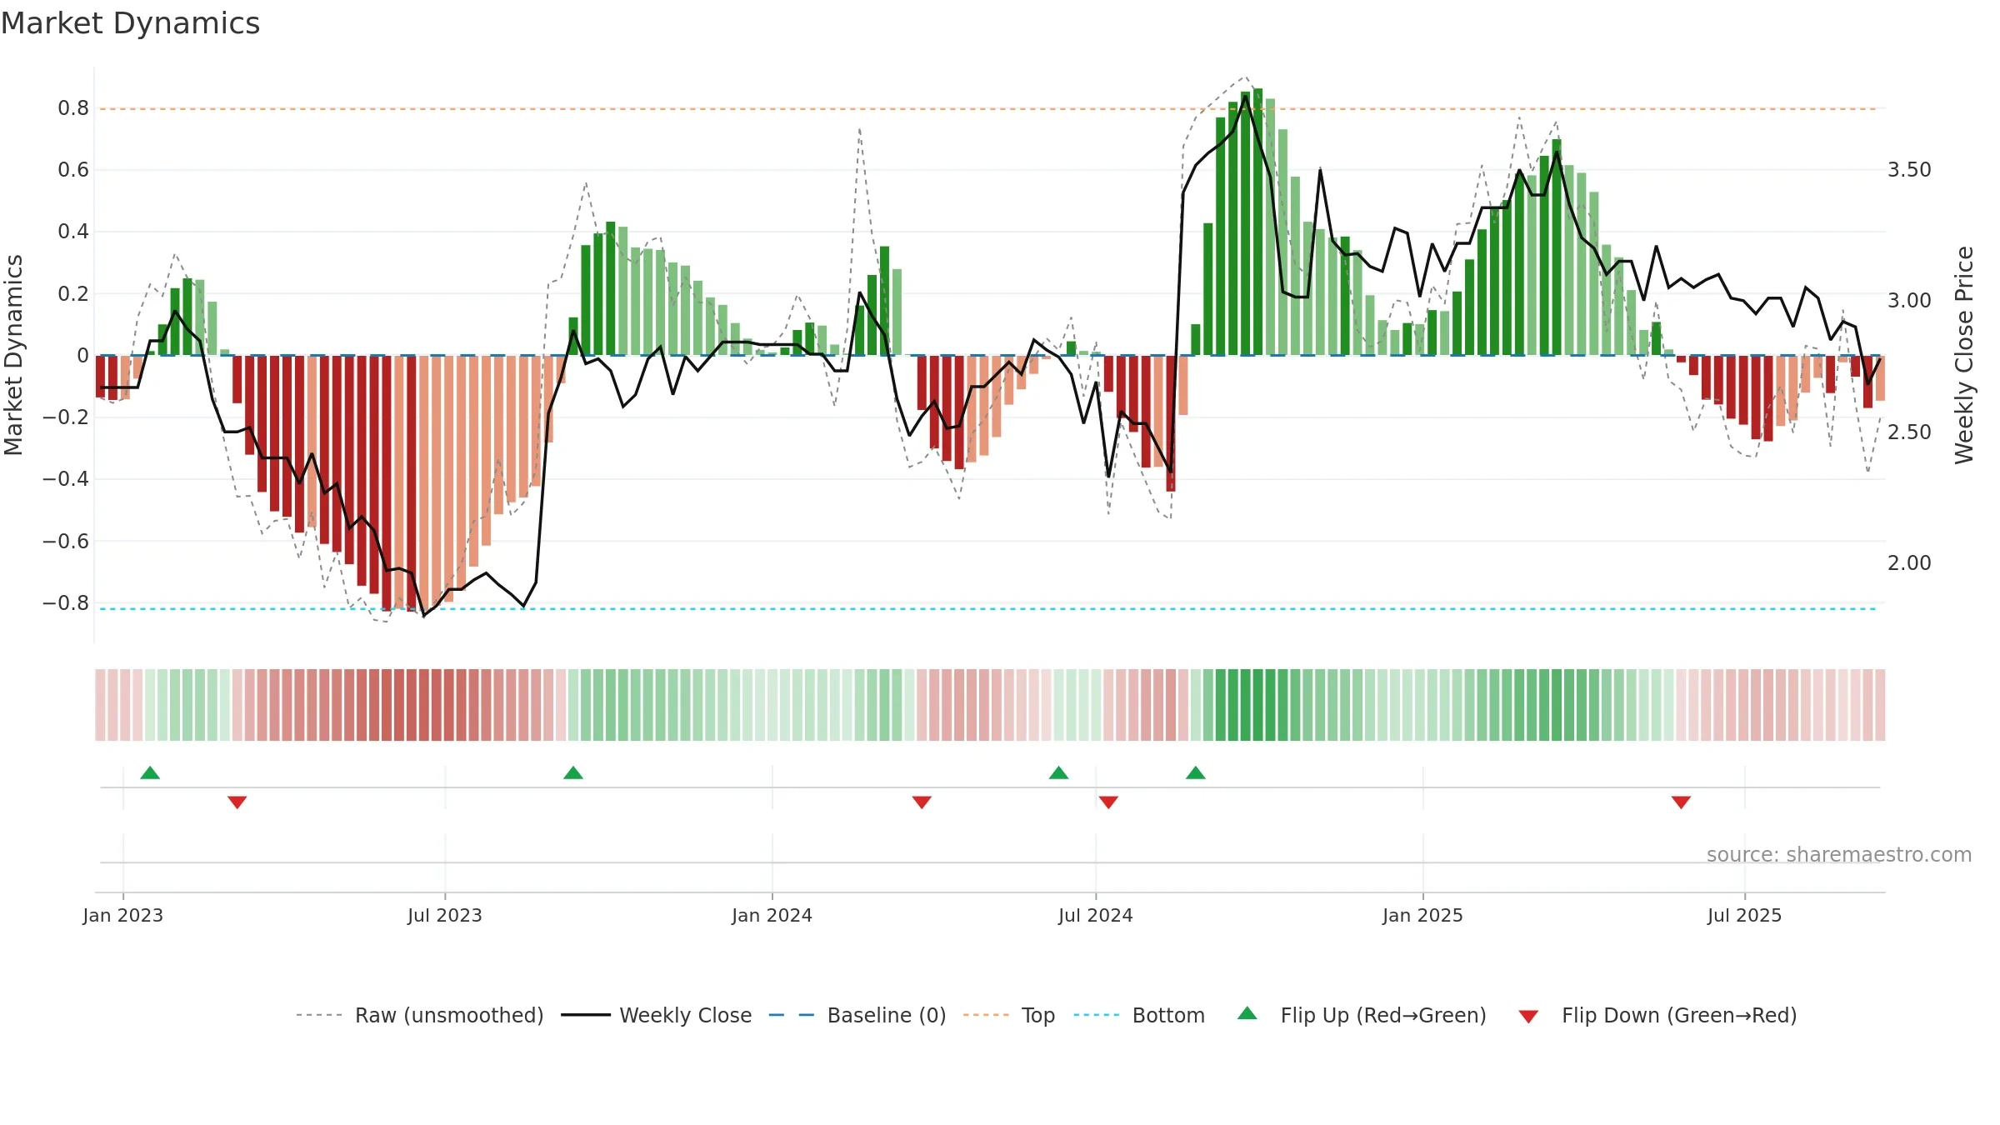Viewport: 2000px width, 1125px height.
Task: Click the 2.00 price axis label
Action: coord(1909,563)
